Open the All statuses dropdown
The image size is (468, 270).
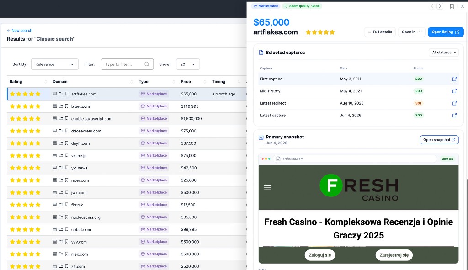[x=444, y=53]
